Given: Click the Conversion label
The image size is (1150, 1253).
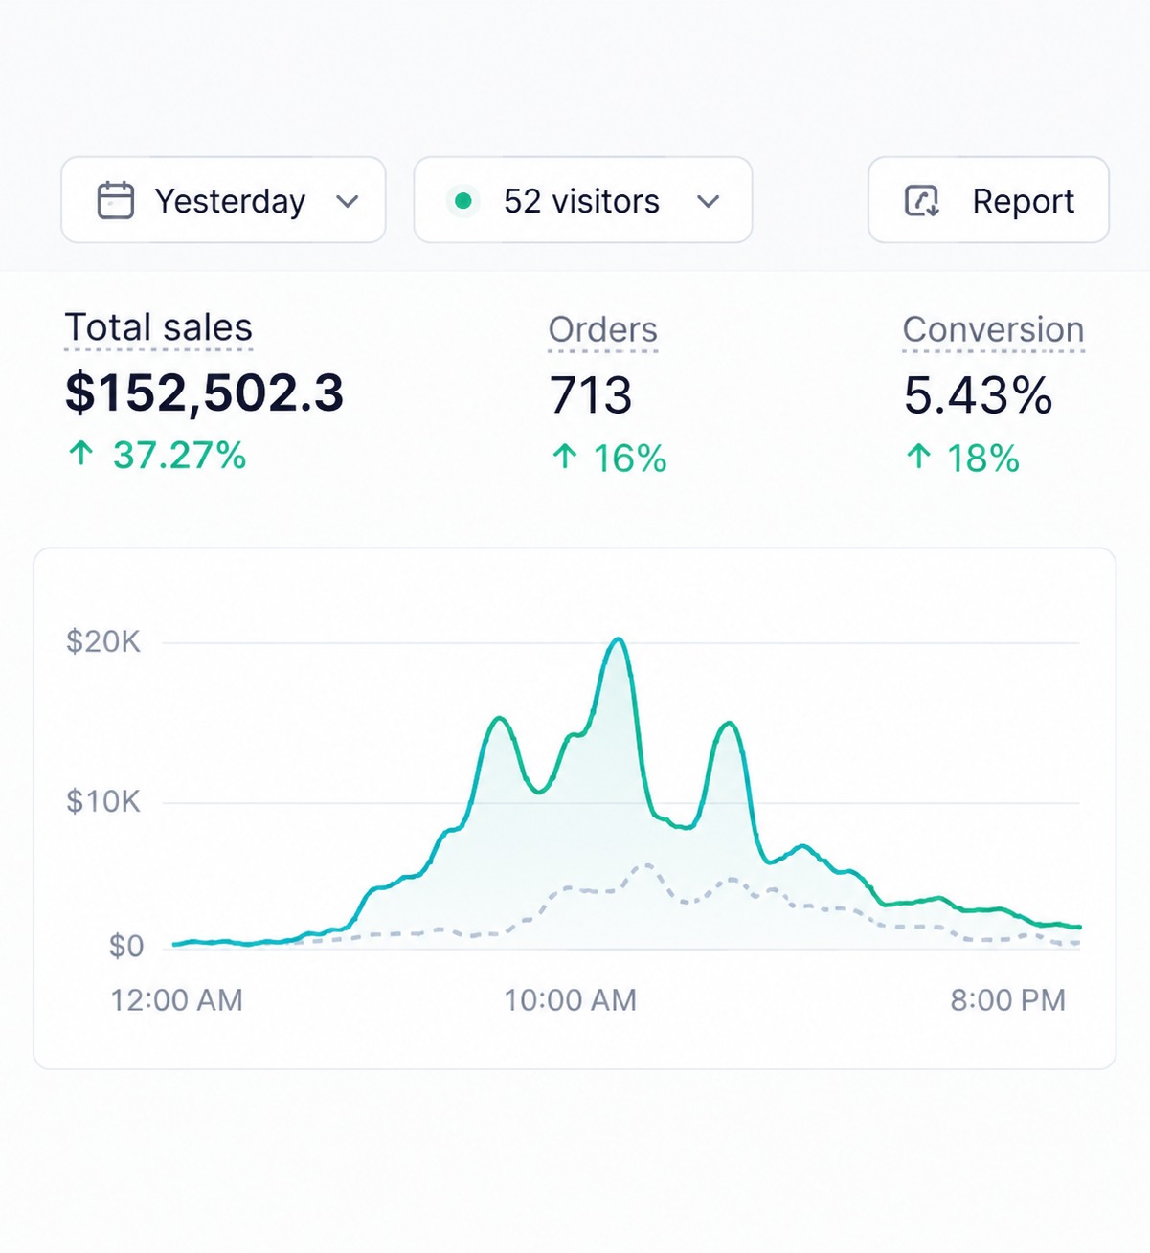Looking at the screenshot, I should tap(993, 329).
